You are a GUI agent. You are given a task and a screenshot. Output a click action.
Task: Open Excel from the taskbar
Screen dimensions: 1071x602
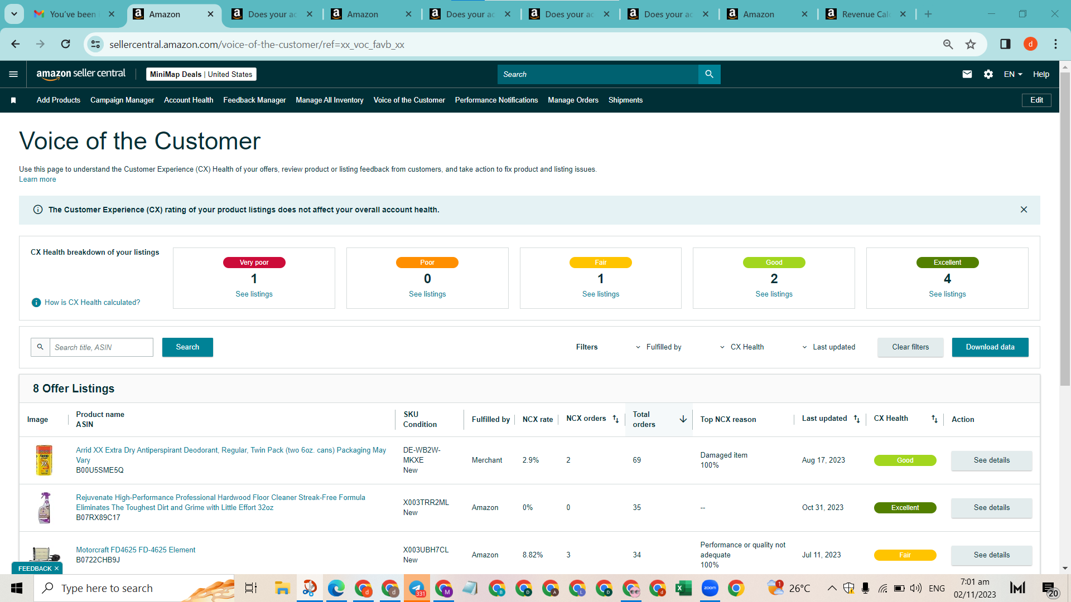coord(683,588)
